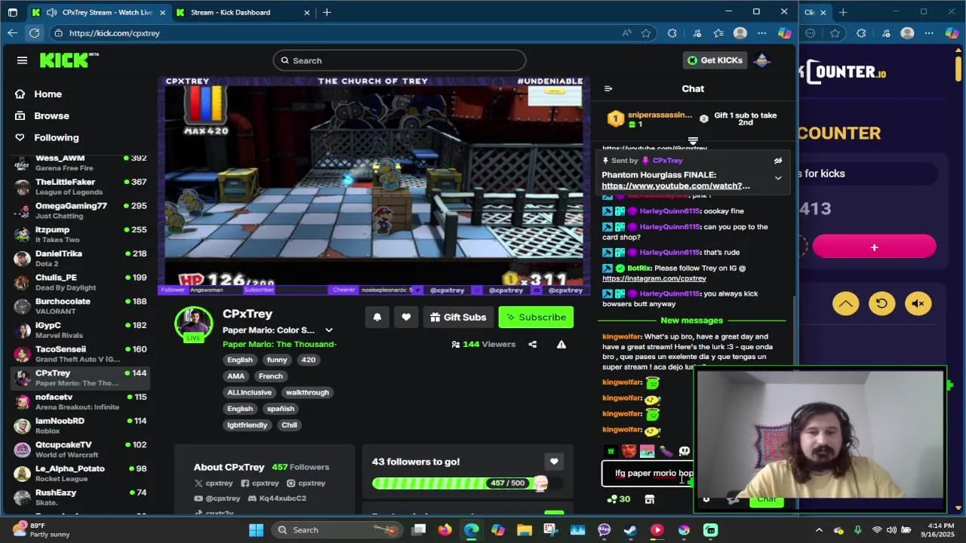This screenshot has height=543, width=966.
Task: Report the stream using the warning triangle icon
Action: click(561, 345)
